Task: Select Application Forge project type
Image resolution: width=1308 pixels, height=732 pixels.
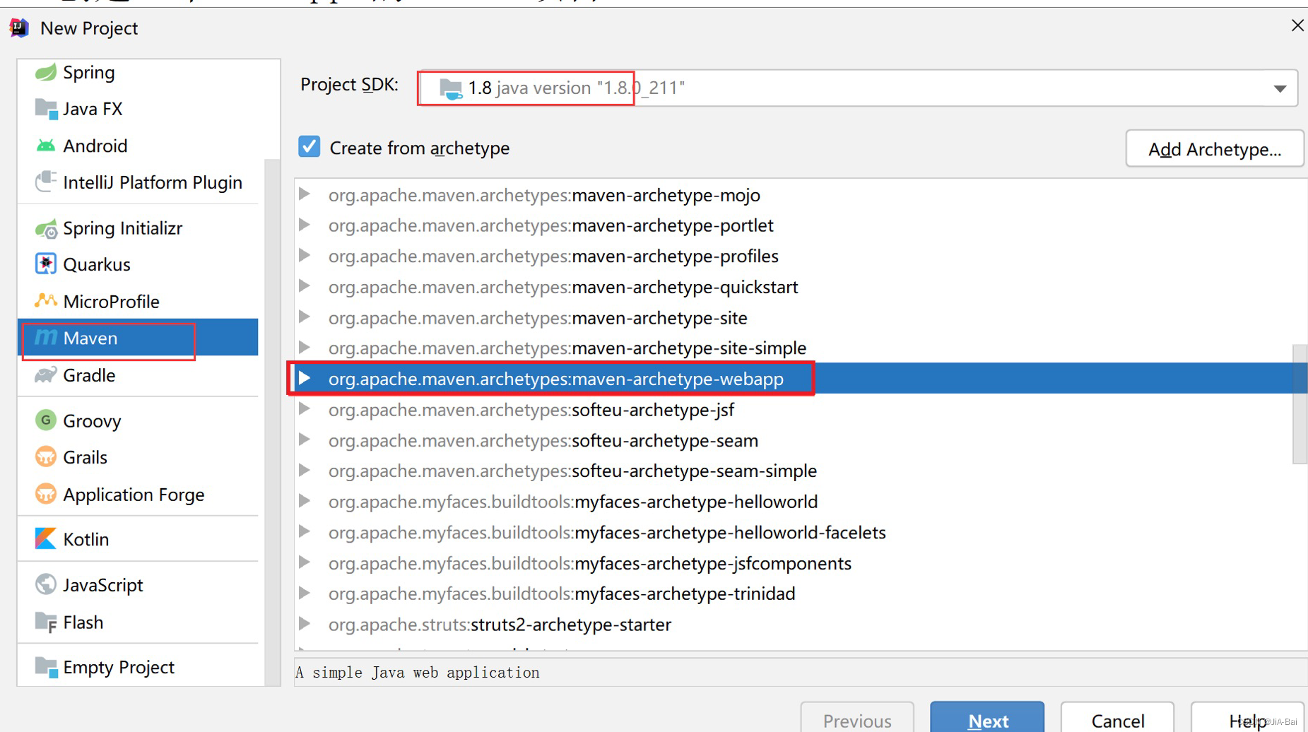Action: (138, 494)
